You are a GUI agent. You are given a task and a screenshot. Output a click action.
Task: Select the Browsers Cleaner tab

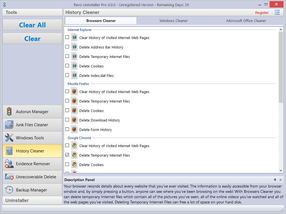pyautogui.click(x=101, y=21)
